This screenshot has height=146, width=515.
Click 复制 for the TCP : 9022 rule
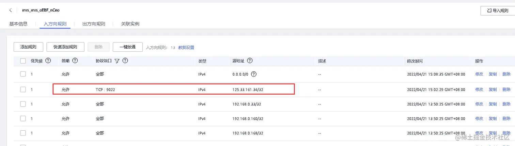(x=493, y=90)
